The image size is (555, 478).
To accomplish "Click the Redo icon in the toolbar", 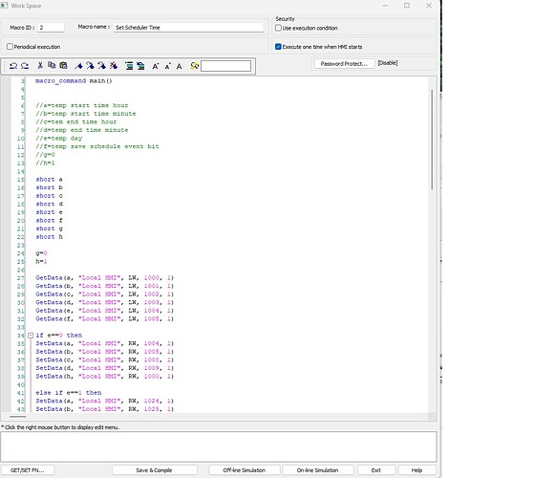I will [x=25, y=66].
